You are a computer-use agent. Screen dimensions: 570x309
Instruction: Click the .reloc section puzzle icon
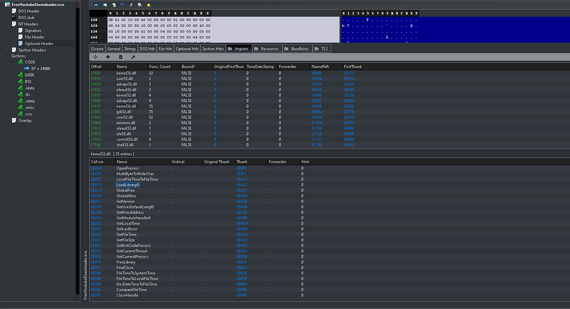click(x=21, y=108)
